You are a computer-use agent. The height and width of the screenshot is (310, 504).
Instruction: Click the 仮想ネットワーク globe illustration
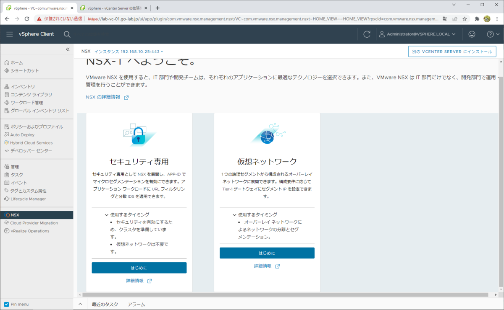(268, 134)
